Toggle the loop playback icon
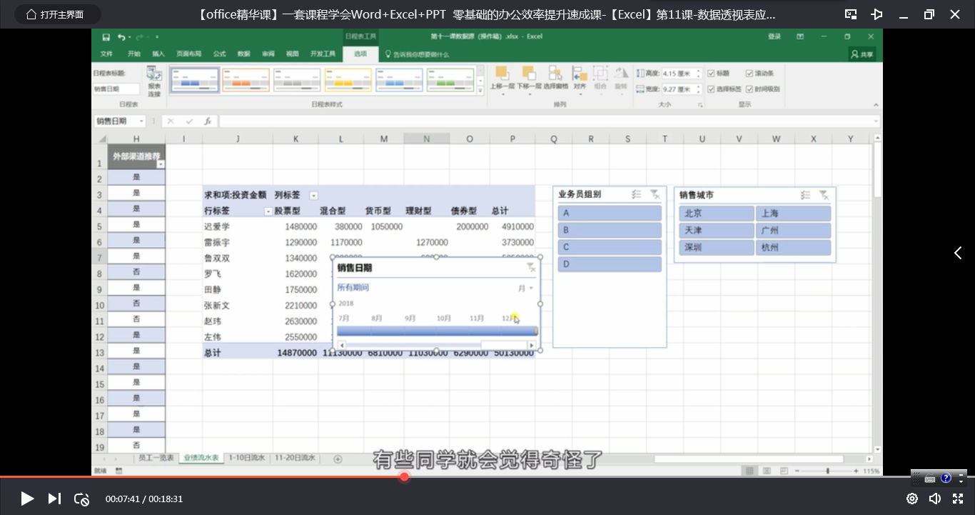Image resolution: width=975 pixels, height=515 pixels. pos(81,499)
